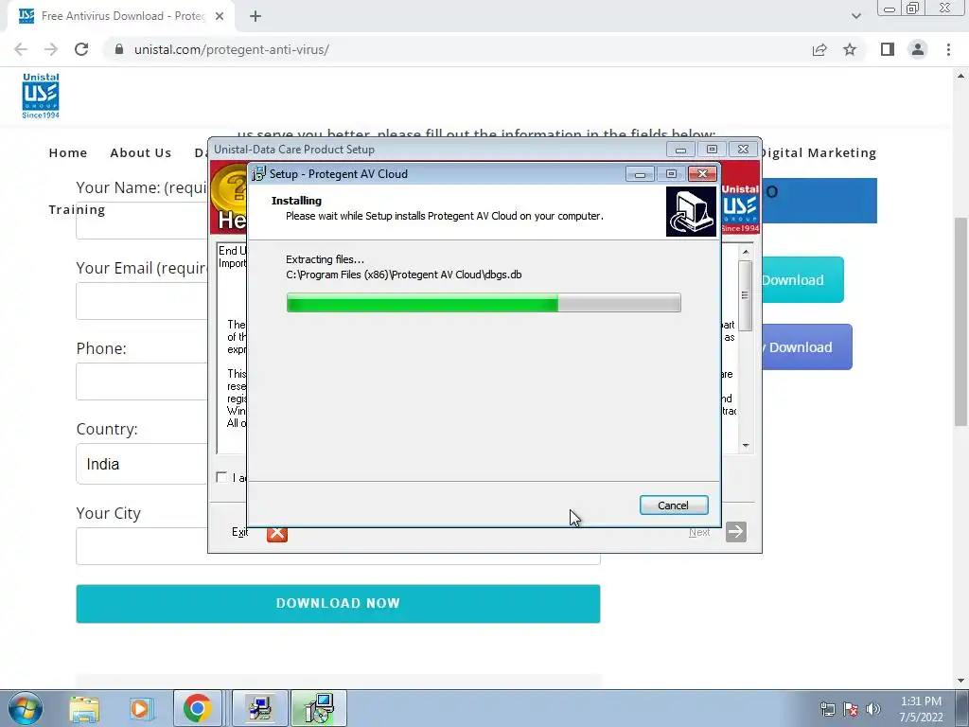Open the Training menu item

78,209
